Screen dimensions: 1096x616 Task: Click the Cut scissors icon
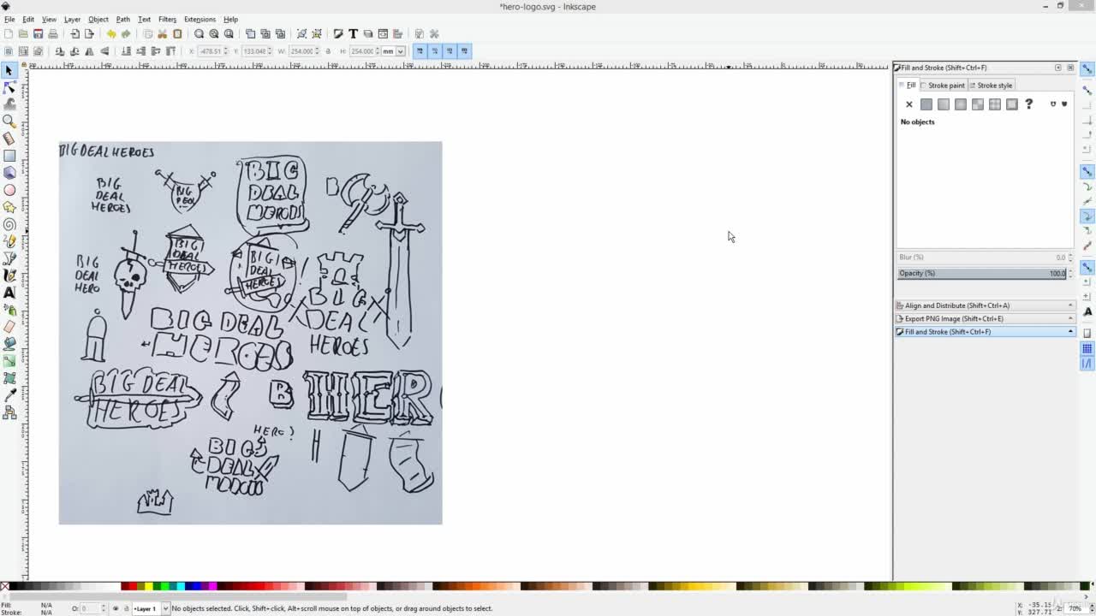click(x=162, y=33)
